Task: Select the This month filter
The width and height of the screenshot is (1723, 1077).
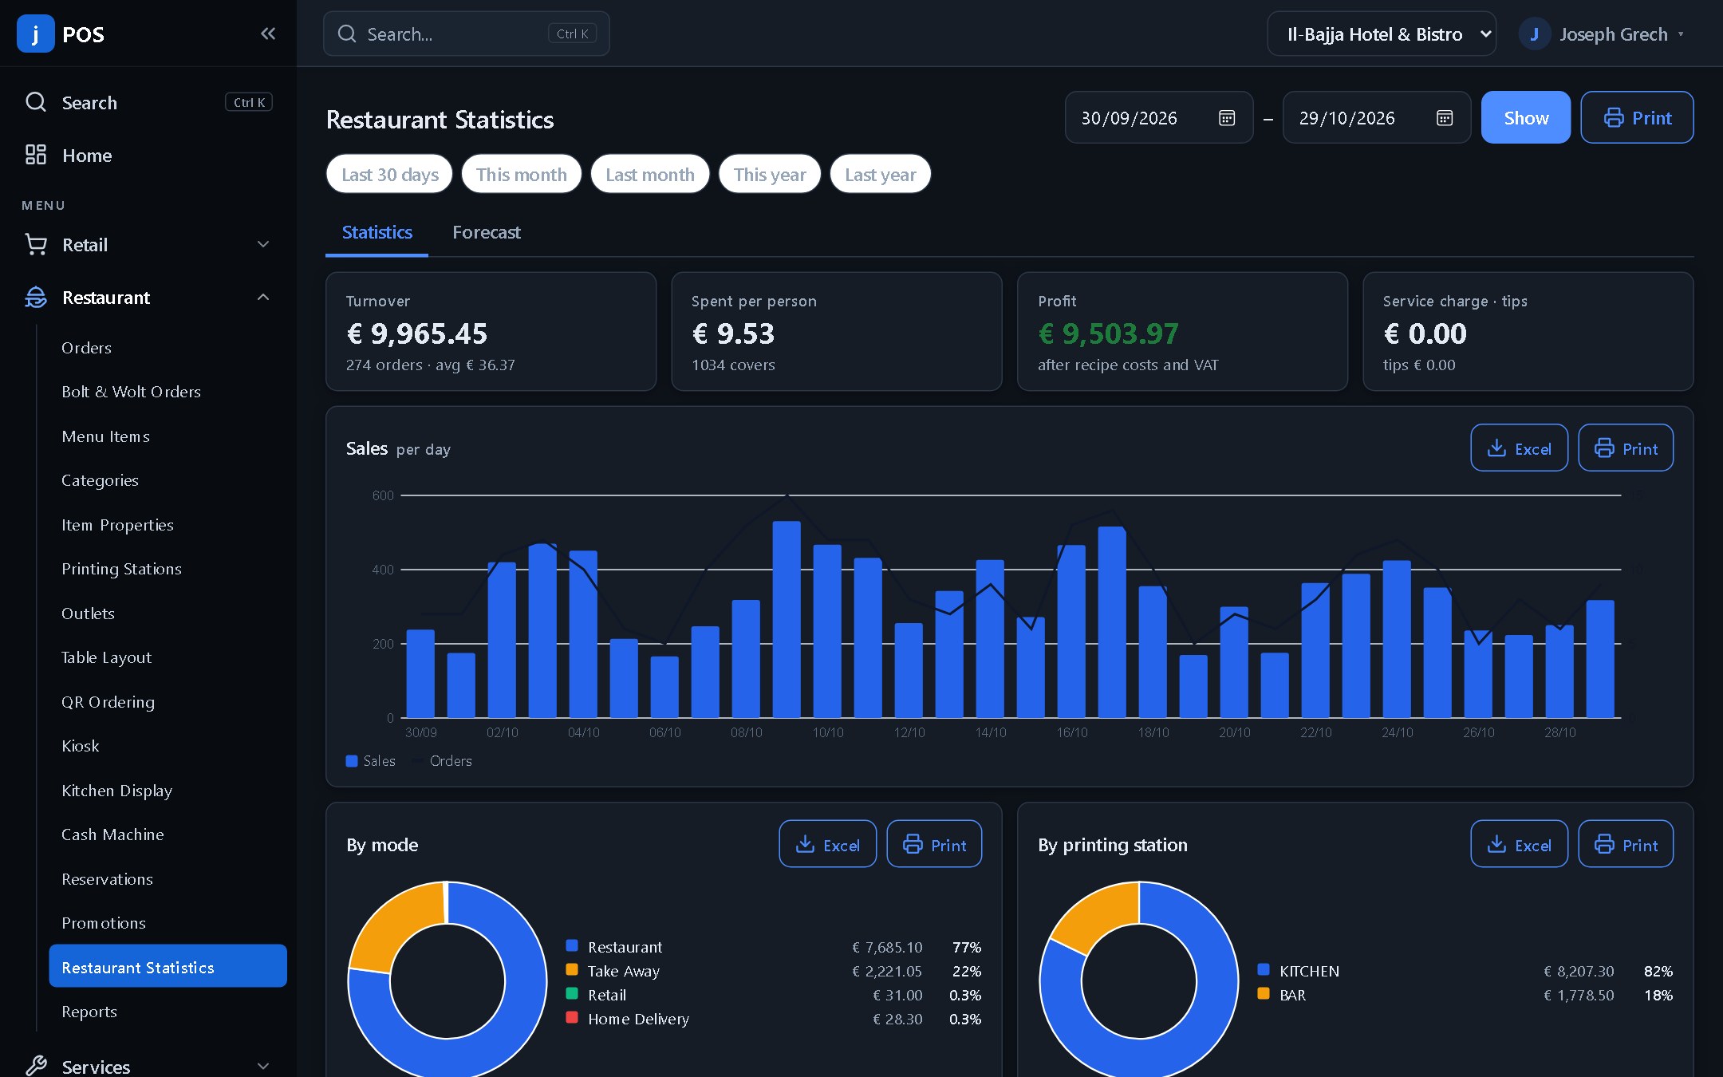Action: pyautogui.click(x=521, y=174)
